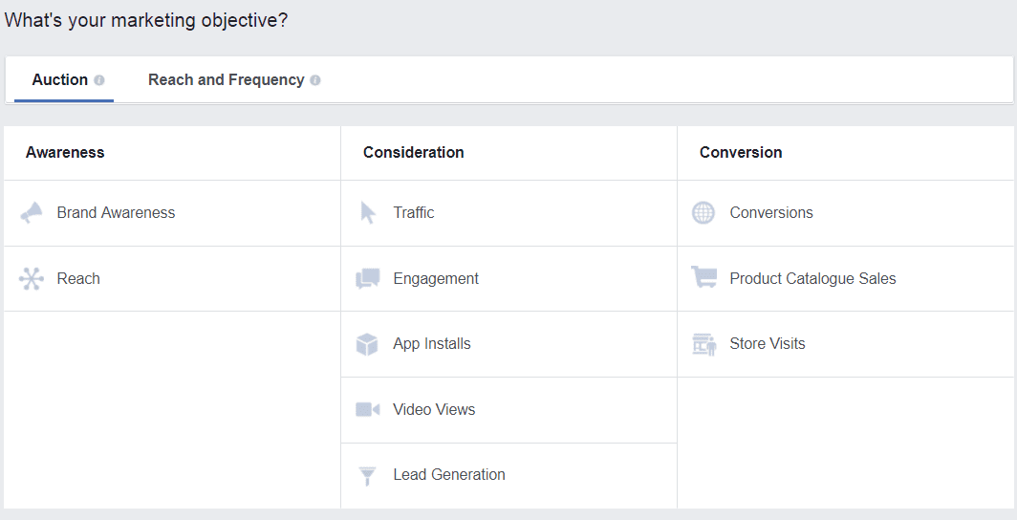Click the video camera icon for Video Views
Viewport: 1017px width, 520px height.
368,410
